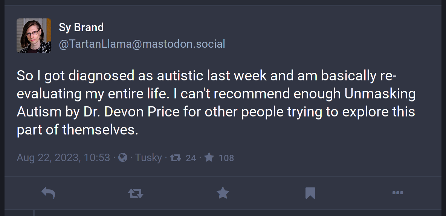Reply to Sy Brand's post
446x216 pixels.
tap(48, 193)
